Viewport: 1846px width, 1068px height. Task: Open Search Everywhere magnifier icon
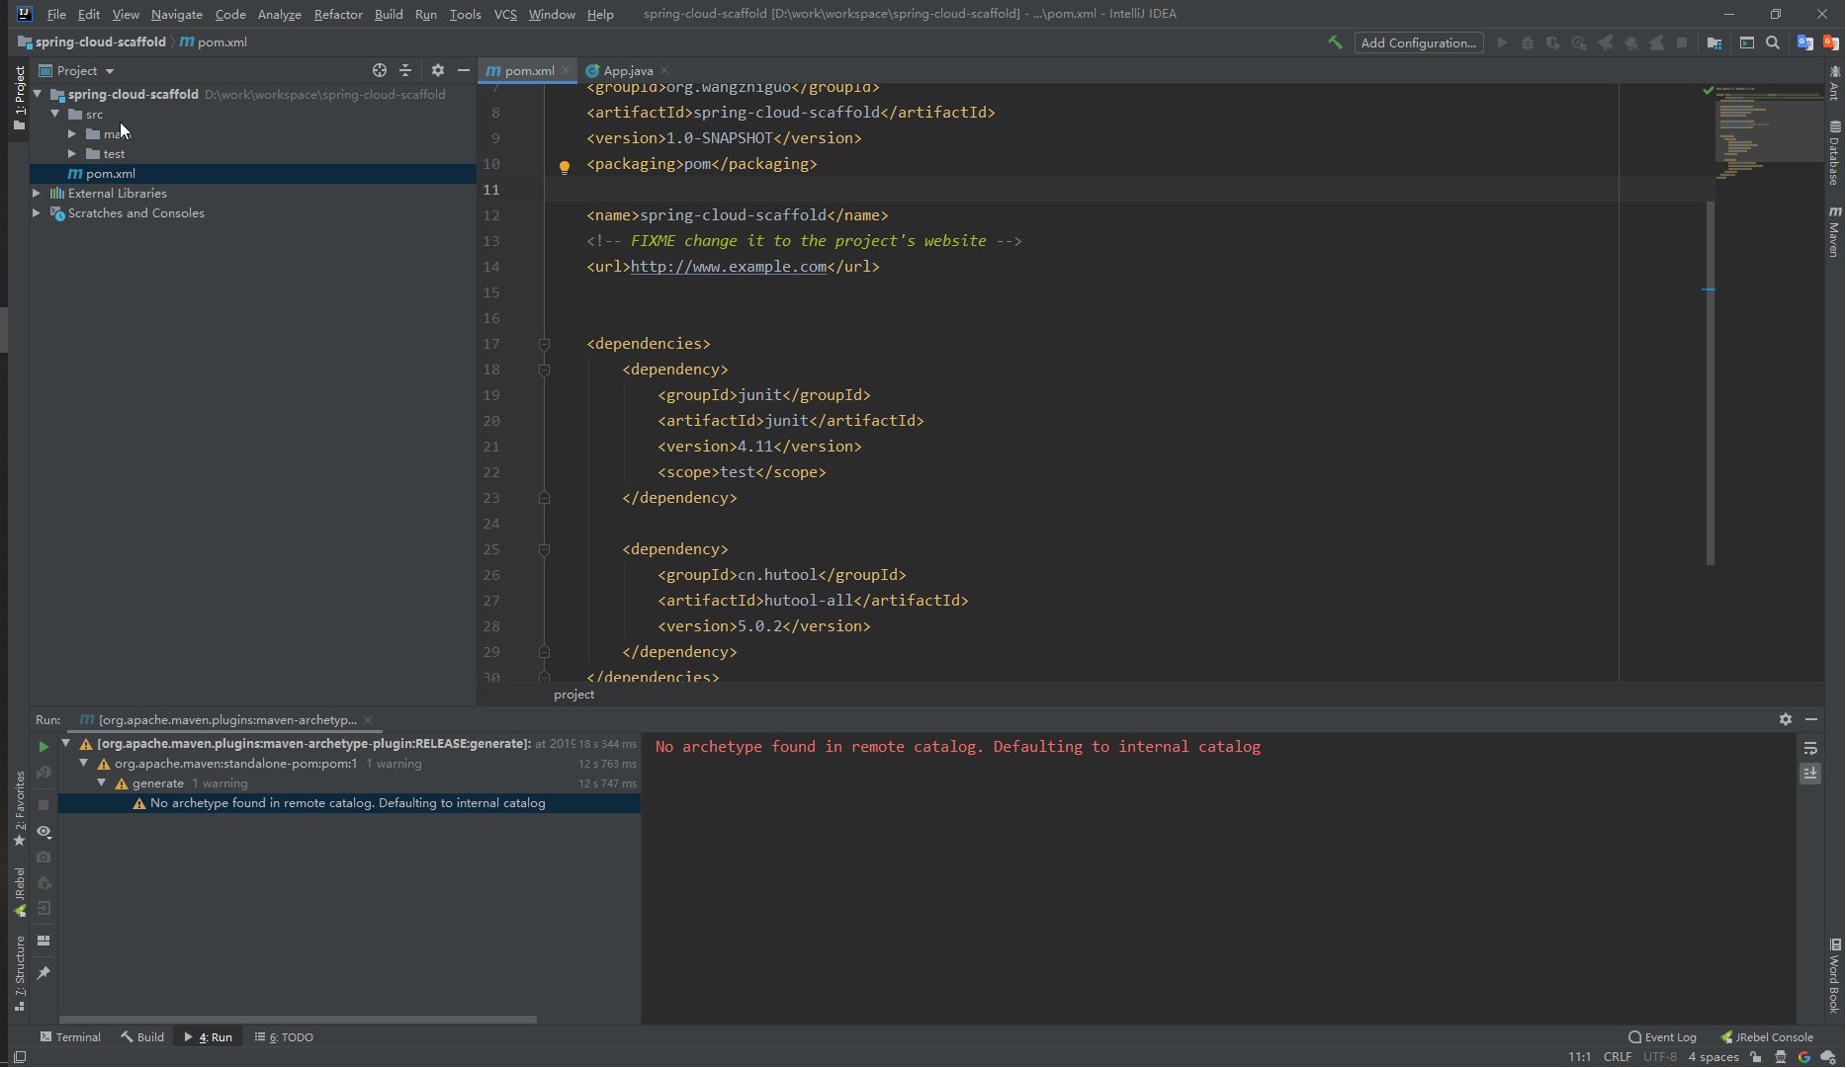(1773, 42)
